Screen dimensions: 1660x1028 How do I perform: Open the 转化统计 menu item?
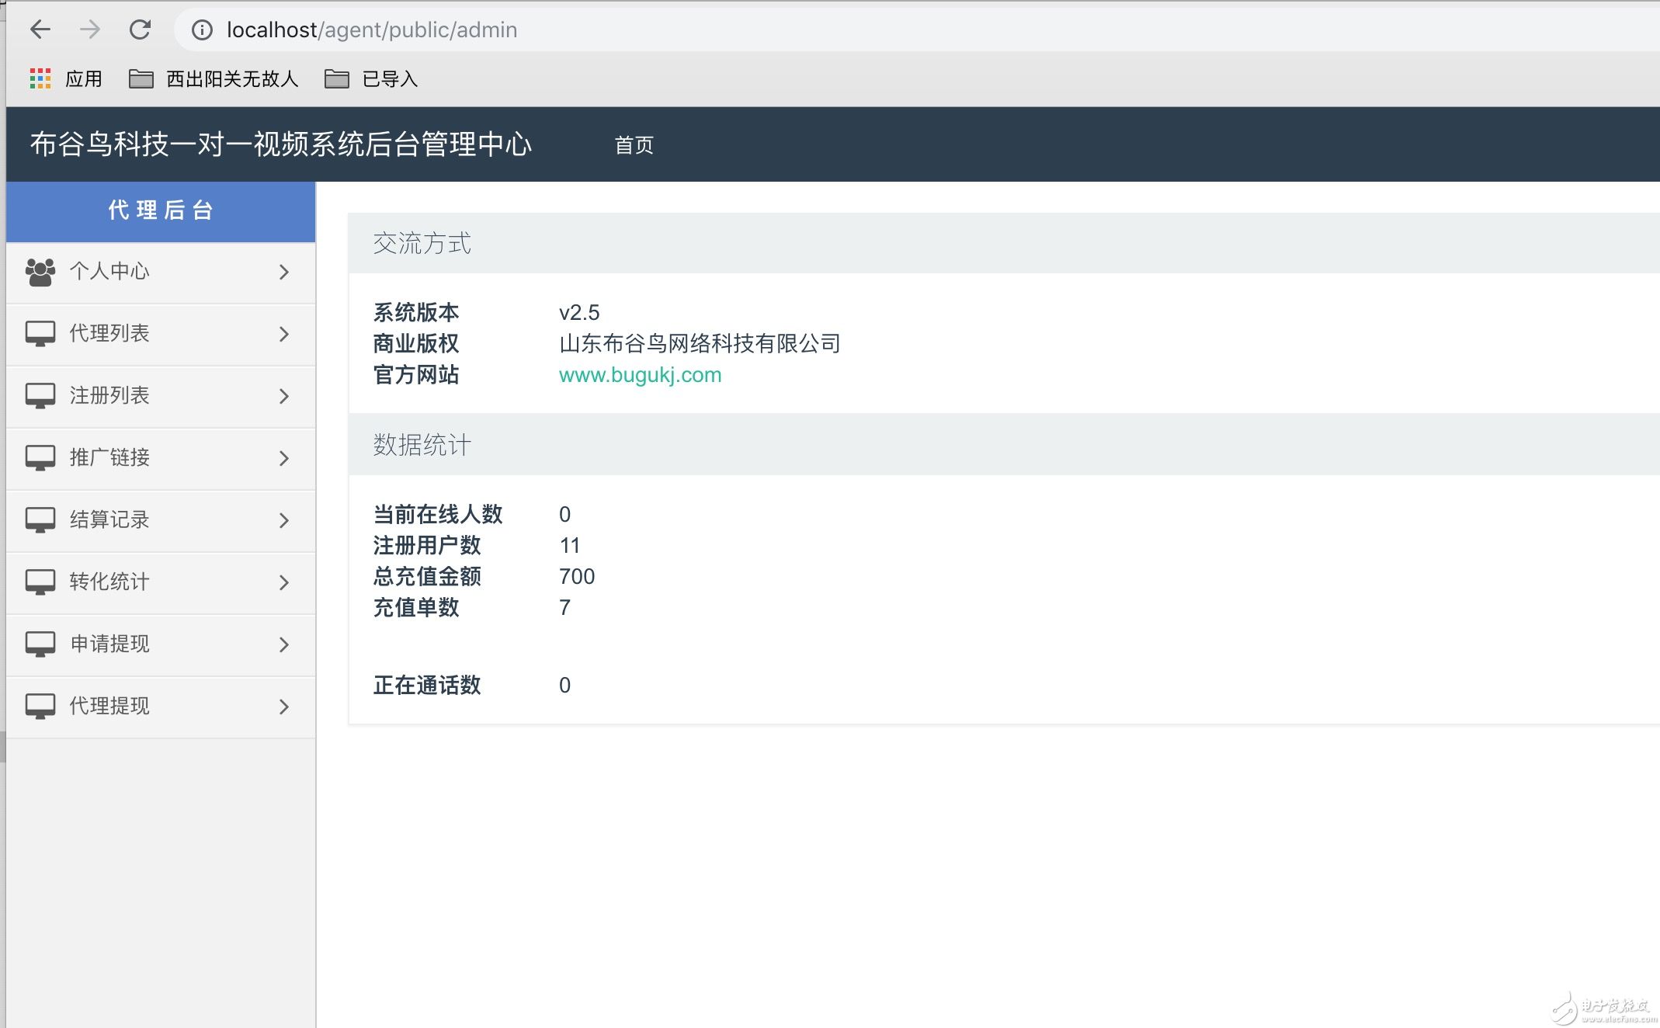[x=161, y=582]
